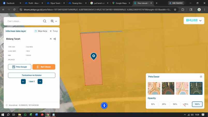The image size is (208, 117).
Task: Open Peta Google button
Action: tap(20, 67)
